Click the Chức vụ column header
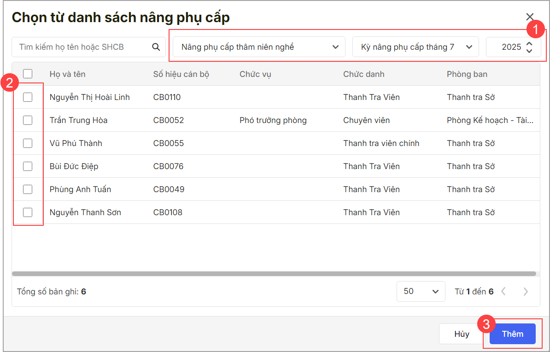 (x=255, y=74)
